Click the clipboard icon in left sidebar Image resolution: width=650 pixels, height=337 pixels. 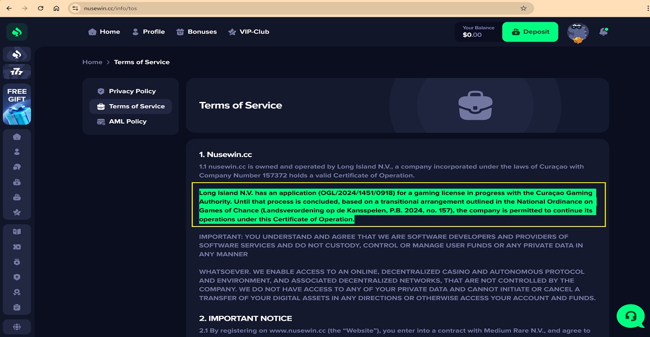pos(17,307)
